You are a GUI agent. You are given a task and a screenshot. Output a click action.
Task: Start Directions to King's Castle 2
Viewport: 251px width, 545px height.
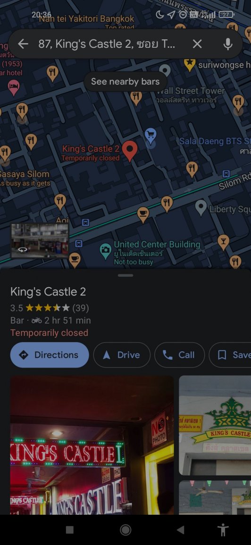(x=50, y=355)
